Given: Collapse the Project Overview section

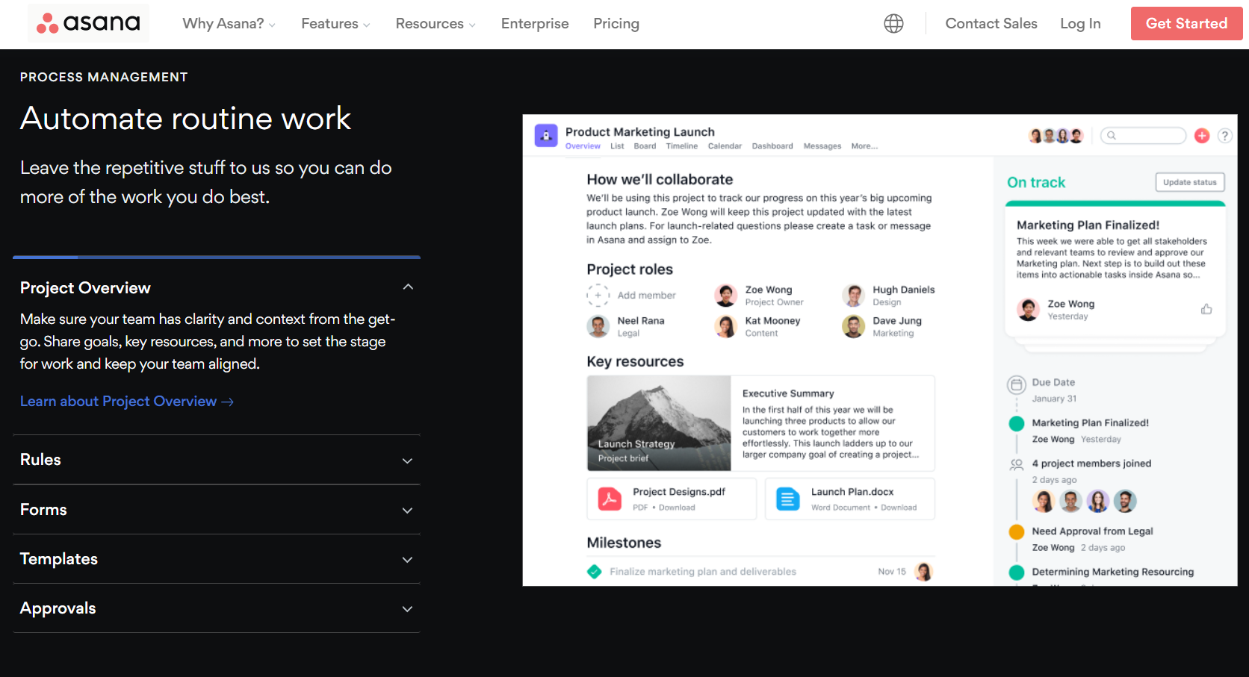Looking at the screenshot, I should 408,287.
